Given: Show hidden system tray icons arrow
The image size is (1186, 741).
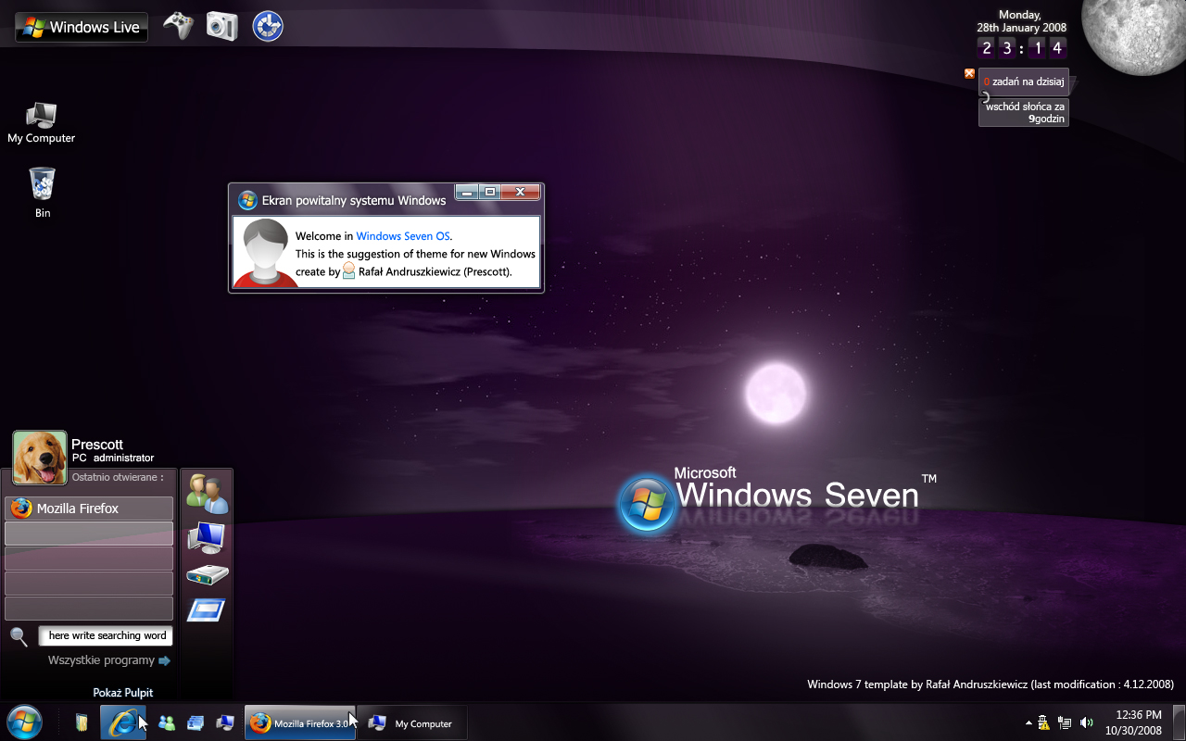Looking at the screenshot, I should 1028,722.
